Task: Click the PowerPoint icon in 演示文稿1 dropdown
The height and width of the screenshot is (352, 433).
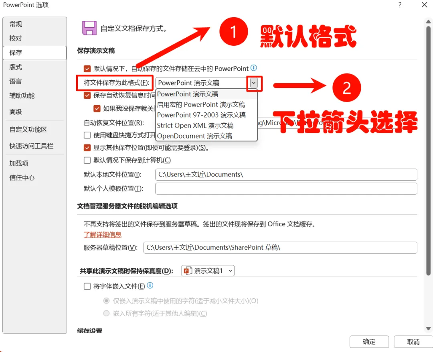Action: (188, 271)
